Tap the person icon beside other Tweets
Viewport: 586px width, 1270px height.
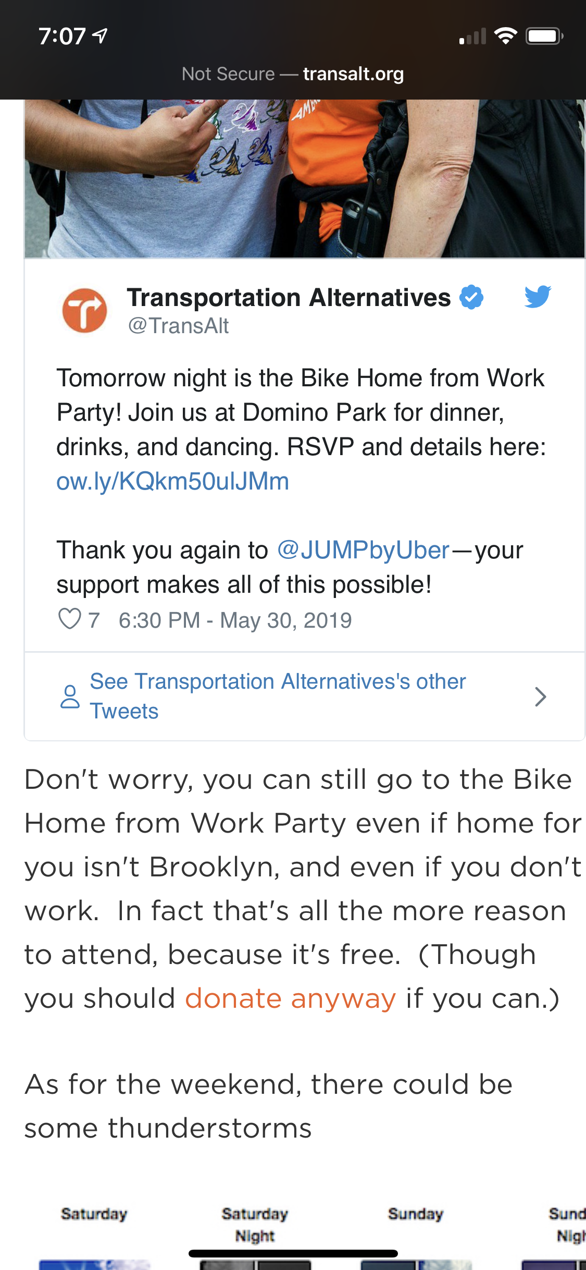(70, 697)
